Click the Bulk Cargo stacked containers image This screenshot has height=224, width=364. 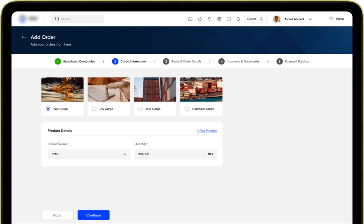coord(155,90)
